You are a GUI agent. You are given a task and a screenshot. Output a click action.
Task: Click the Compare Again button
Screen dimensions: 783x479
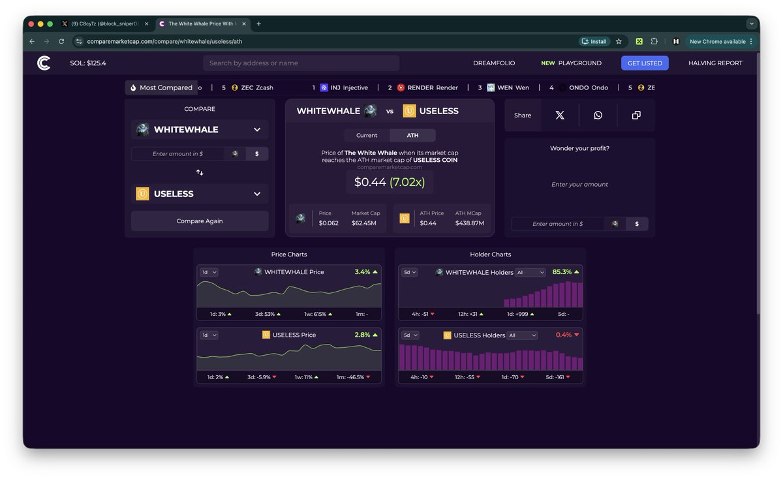pyautogui.click(x=200, y=221)
